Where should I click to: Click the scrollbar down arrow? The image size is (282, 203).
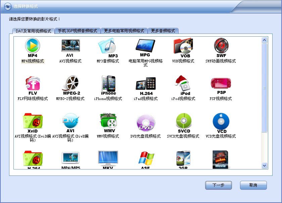264,166
